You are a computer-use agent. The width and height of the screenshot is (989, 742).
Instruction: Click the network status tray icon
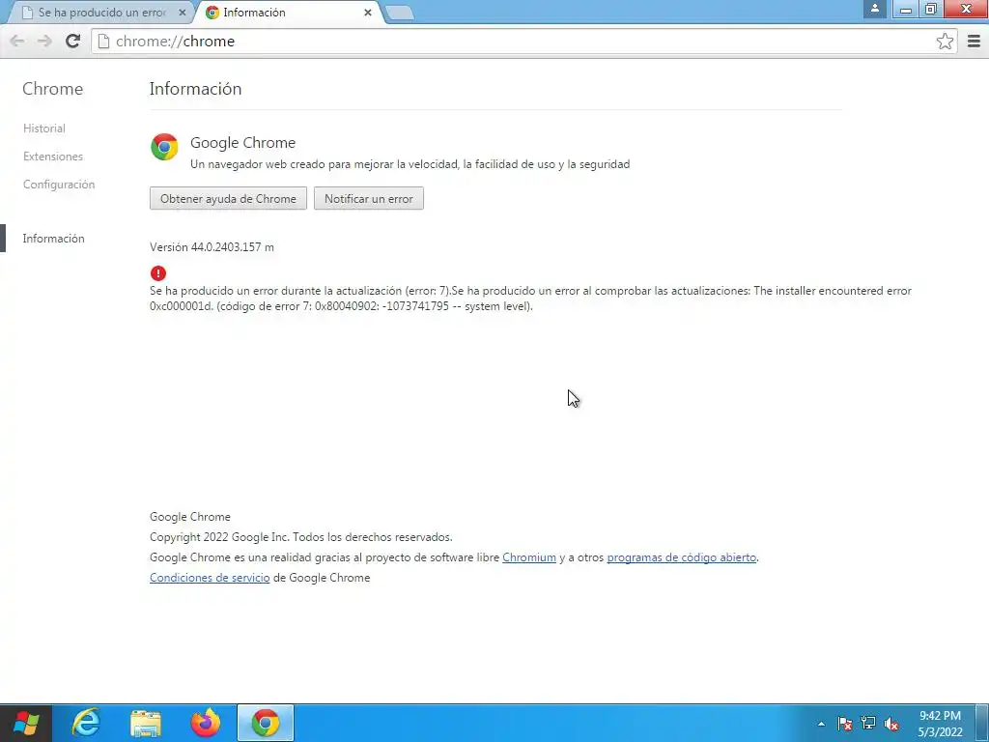(868, 724)
